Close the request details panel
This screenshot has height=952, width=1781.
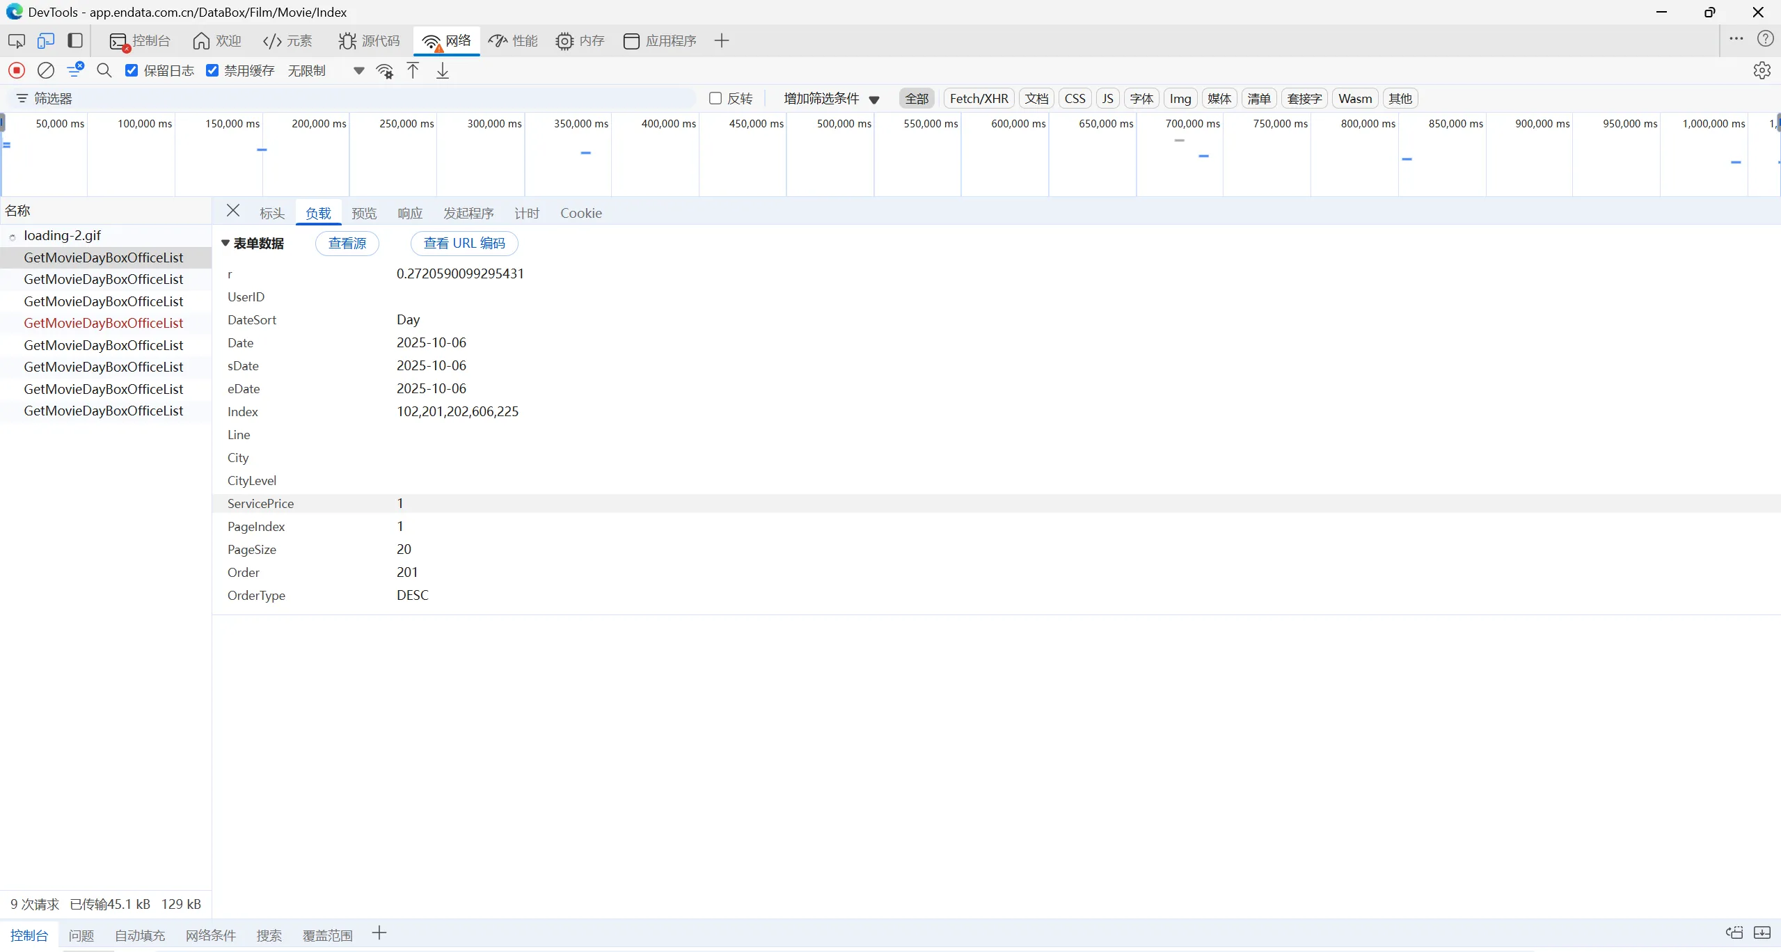point(233,211)
